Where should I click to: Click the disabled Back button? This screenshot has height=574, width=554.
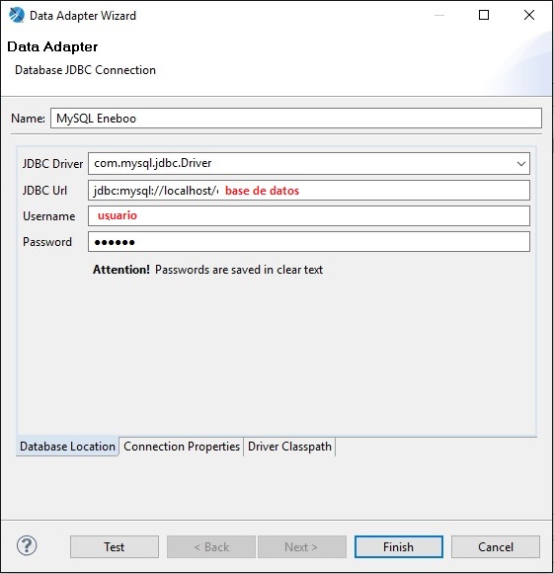coord(211,547)
